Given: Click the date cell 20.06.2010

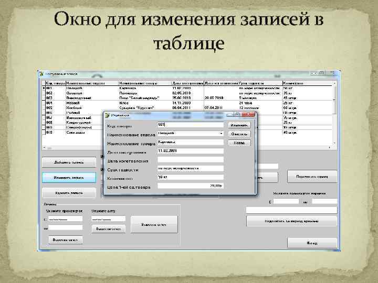Looking at the screenshot, I should 222,98.
